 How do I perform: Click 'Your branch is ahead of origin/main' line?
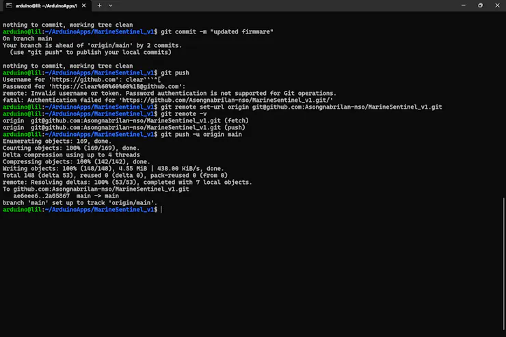tap(92, 46)
